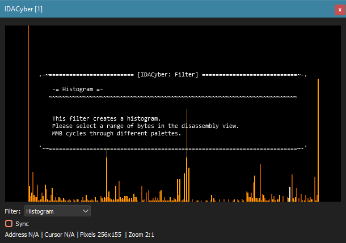346x243 pixels.
Task: Click the 'IDACyber [1]' window title
Action: (23, 9)
